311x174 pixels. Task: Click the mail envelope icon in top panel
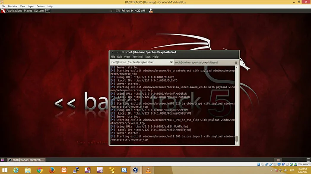click(x=117, y=11)
